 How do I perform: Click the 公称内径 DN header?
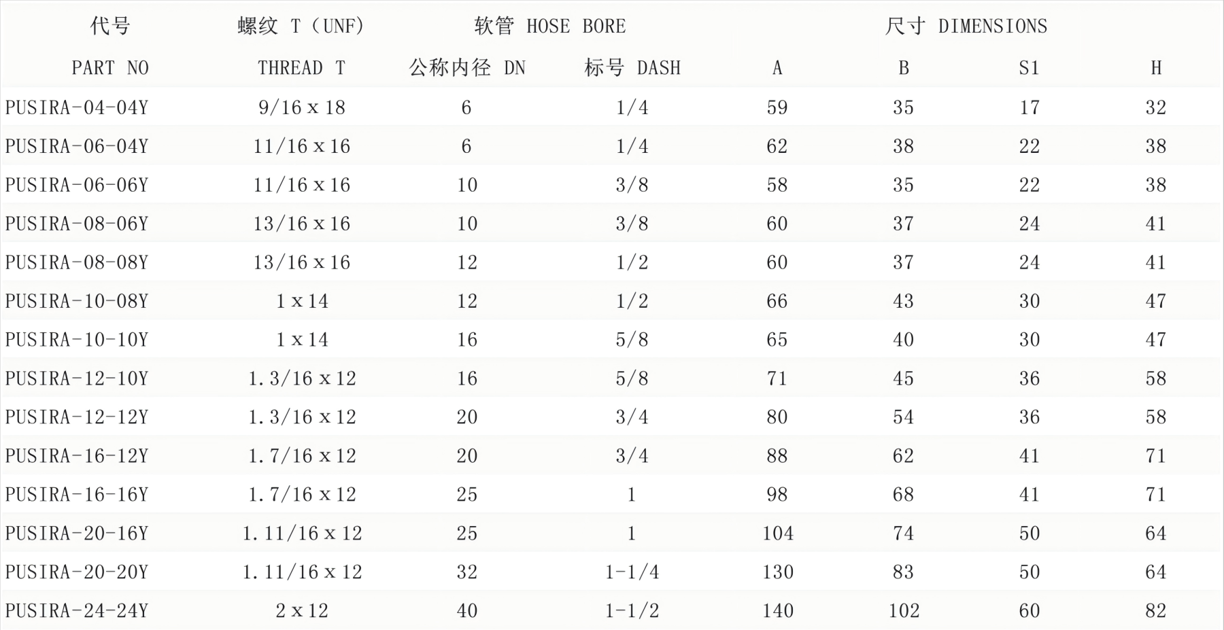point(467,68)
